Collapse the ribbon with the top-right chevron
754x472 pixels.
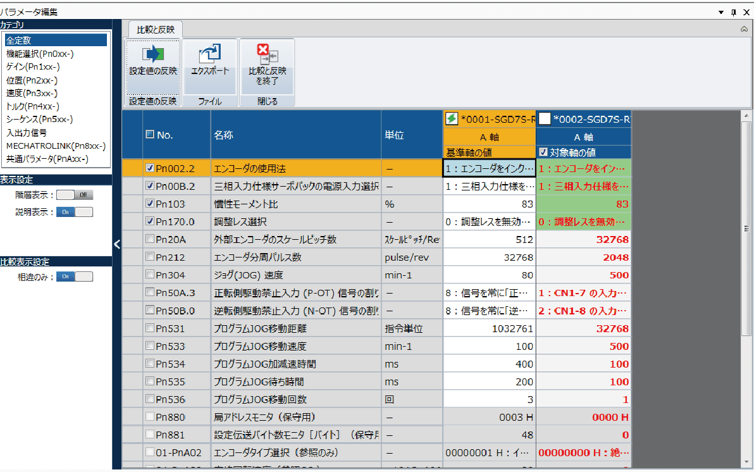click(745, 29)
